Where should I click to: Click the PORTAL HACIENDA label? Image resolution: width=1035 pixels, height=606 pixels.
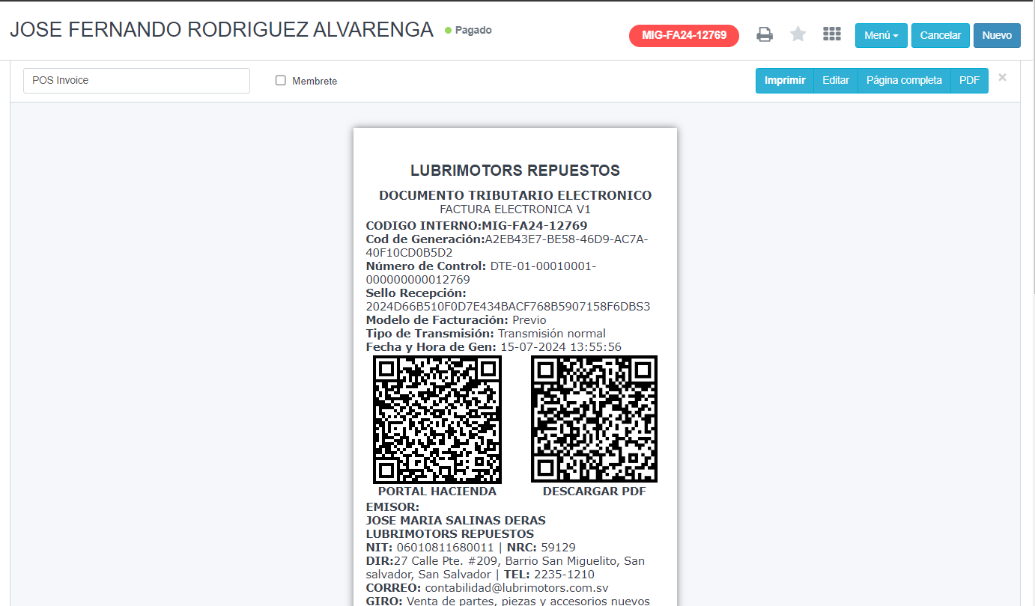[x=437, y=492]
